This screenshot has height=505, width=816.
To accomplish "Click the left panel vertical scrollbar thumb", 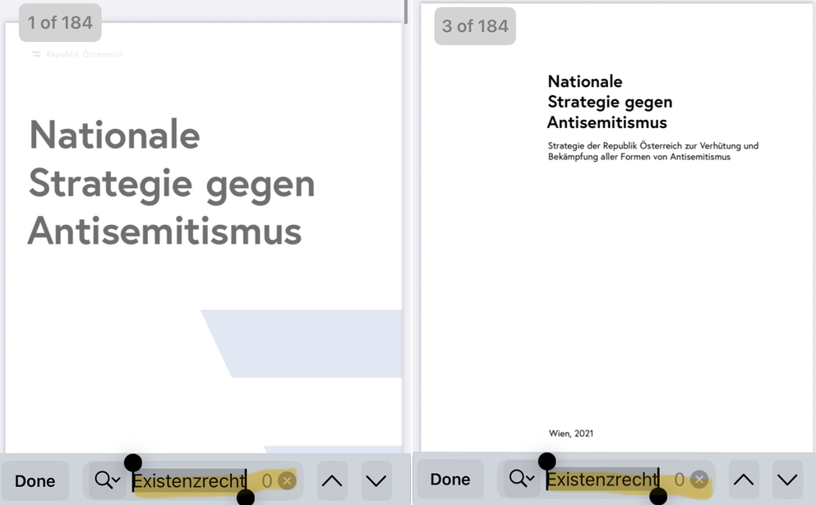I will click(405, 12).
